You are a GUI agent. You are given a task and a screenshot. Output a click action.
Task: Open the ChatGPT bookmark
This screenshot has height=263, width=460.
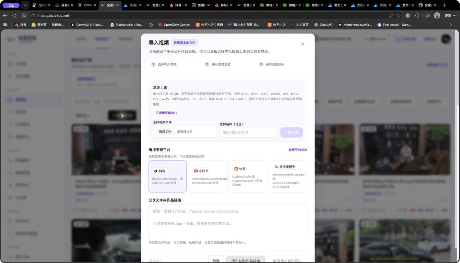[x=323, y=25]
